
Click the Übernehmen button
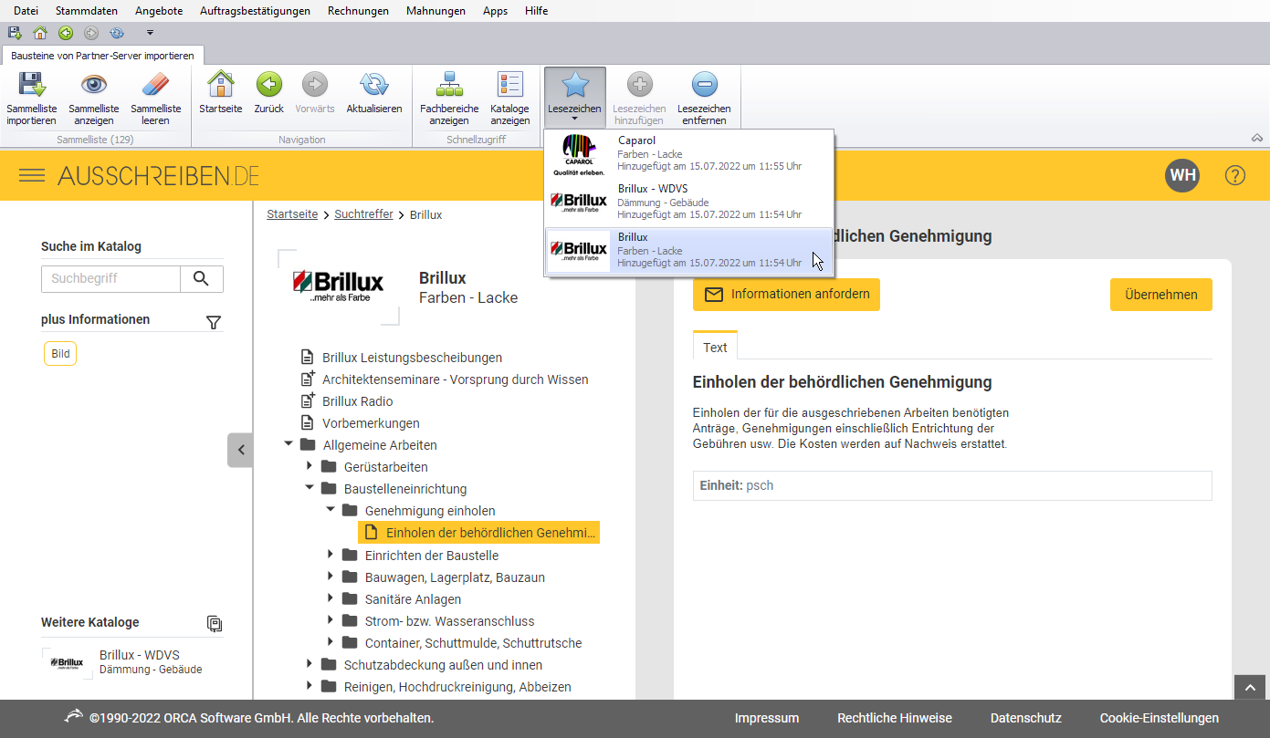1161,295
